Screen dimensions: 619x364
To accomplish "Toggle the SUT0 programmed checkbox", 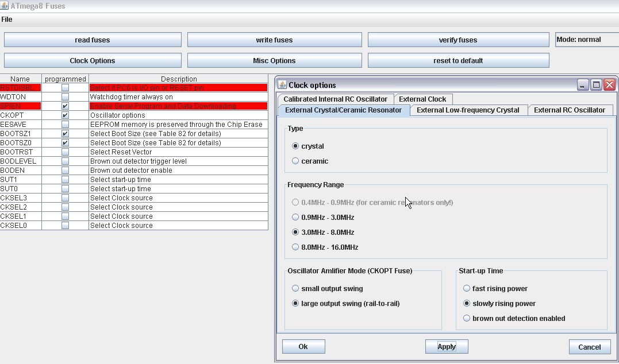I will click(65, 189).
